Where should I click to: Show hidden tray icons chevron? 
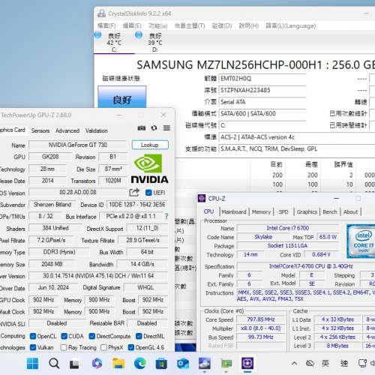point(295,363)
